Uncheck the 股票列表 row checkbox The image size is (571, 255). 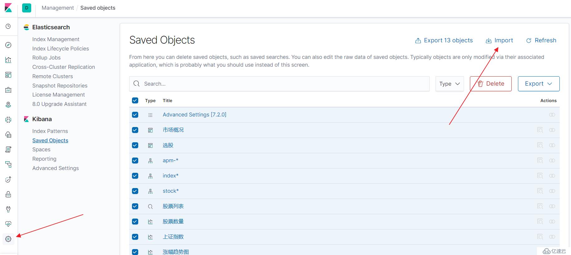(x=135, y=206)
